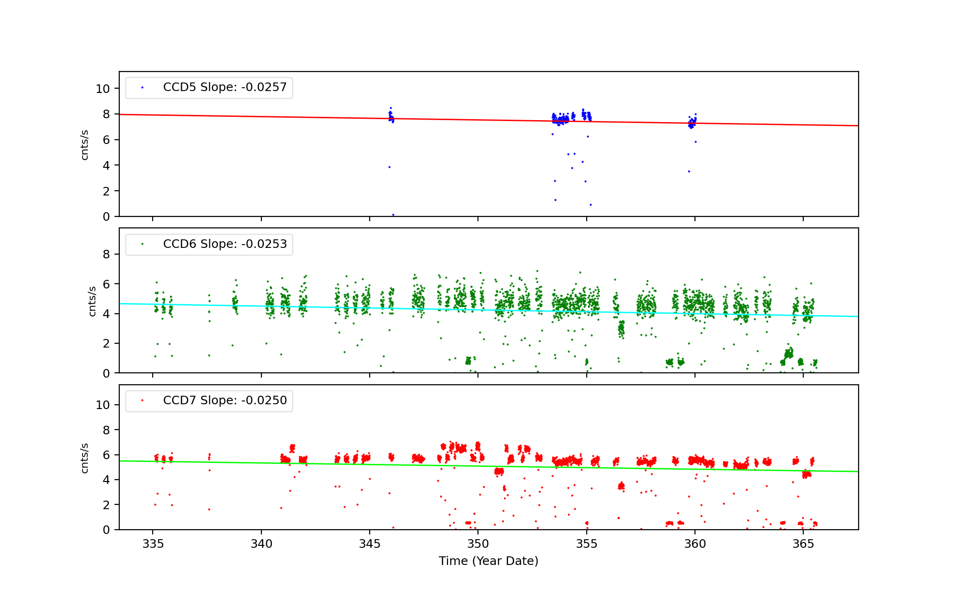Click the 355 x-axis tick label
The width and height of the screenshot is (954, 595).
[x=586, y=544]
